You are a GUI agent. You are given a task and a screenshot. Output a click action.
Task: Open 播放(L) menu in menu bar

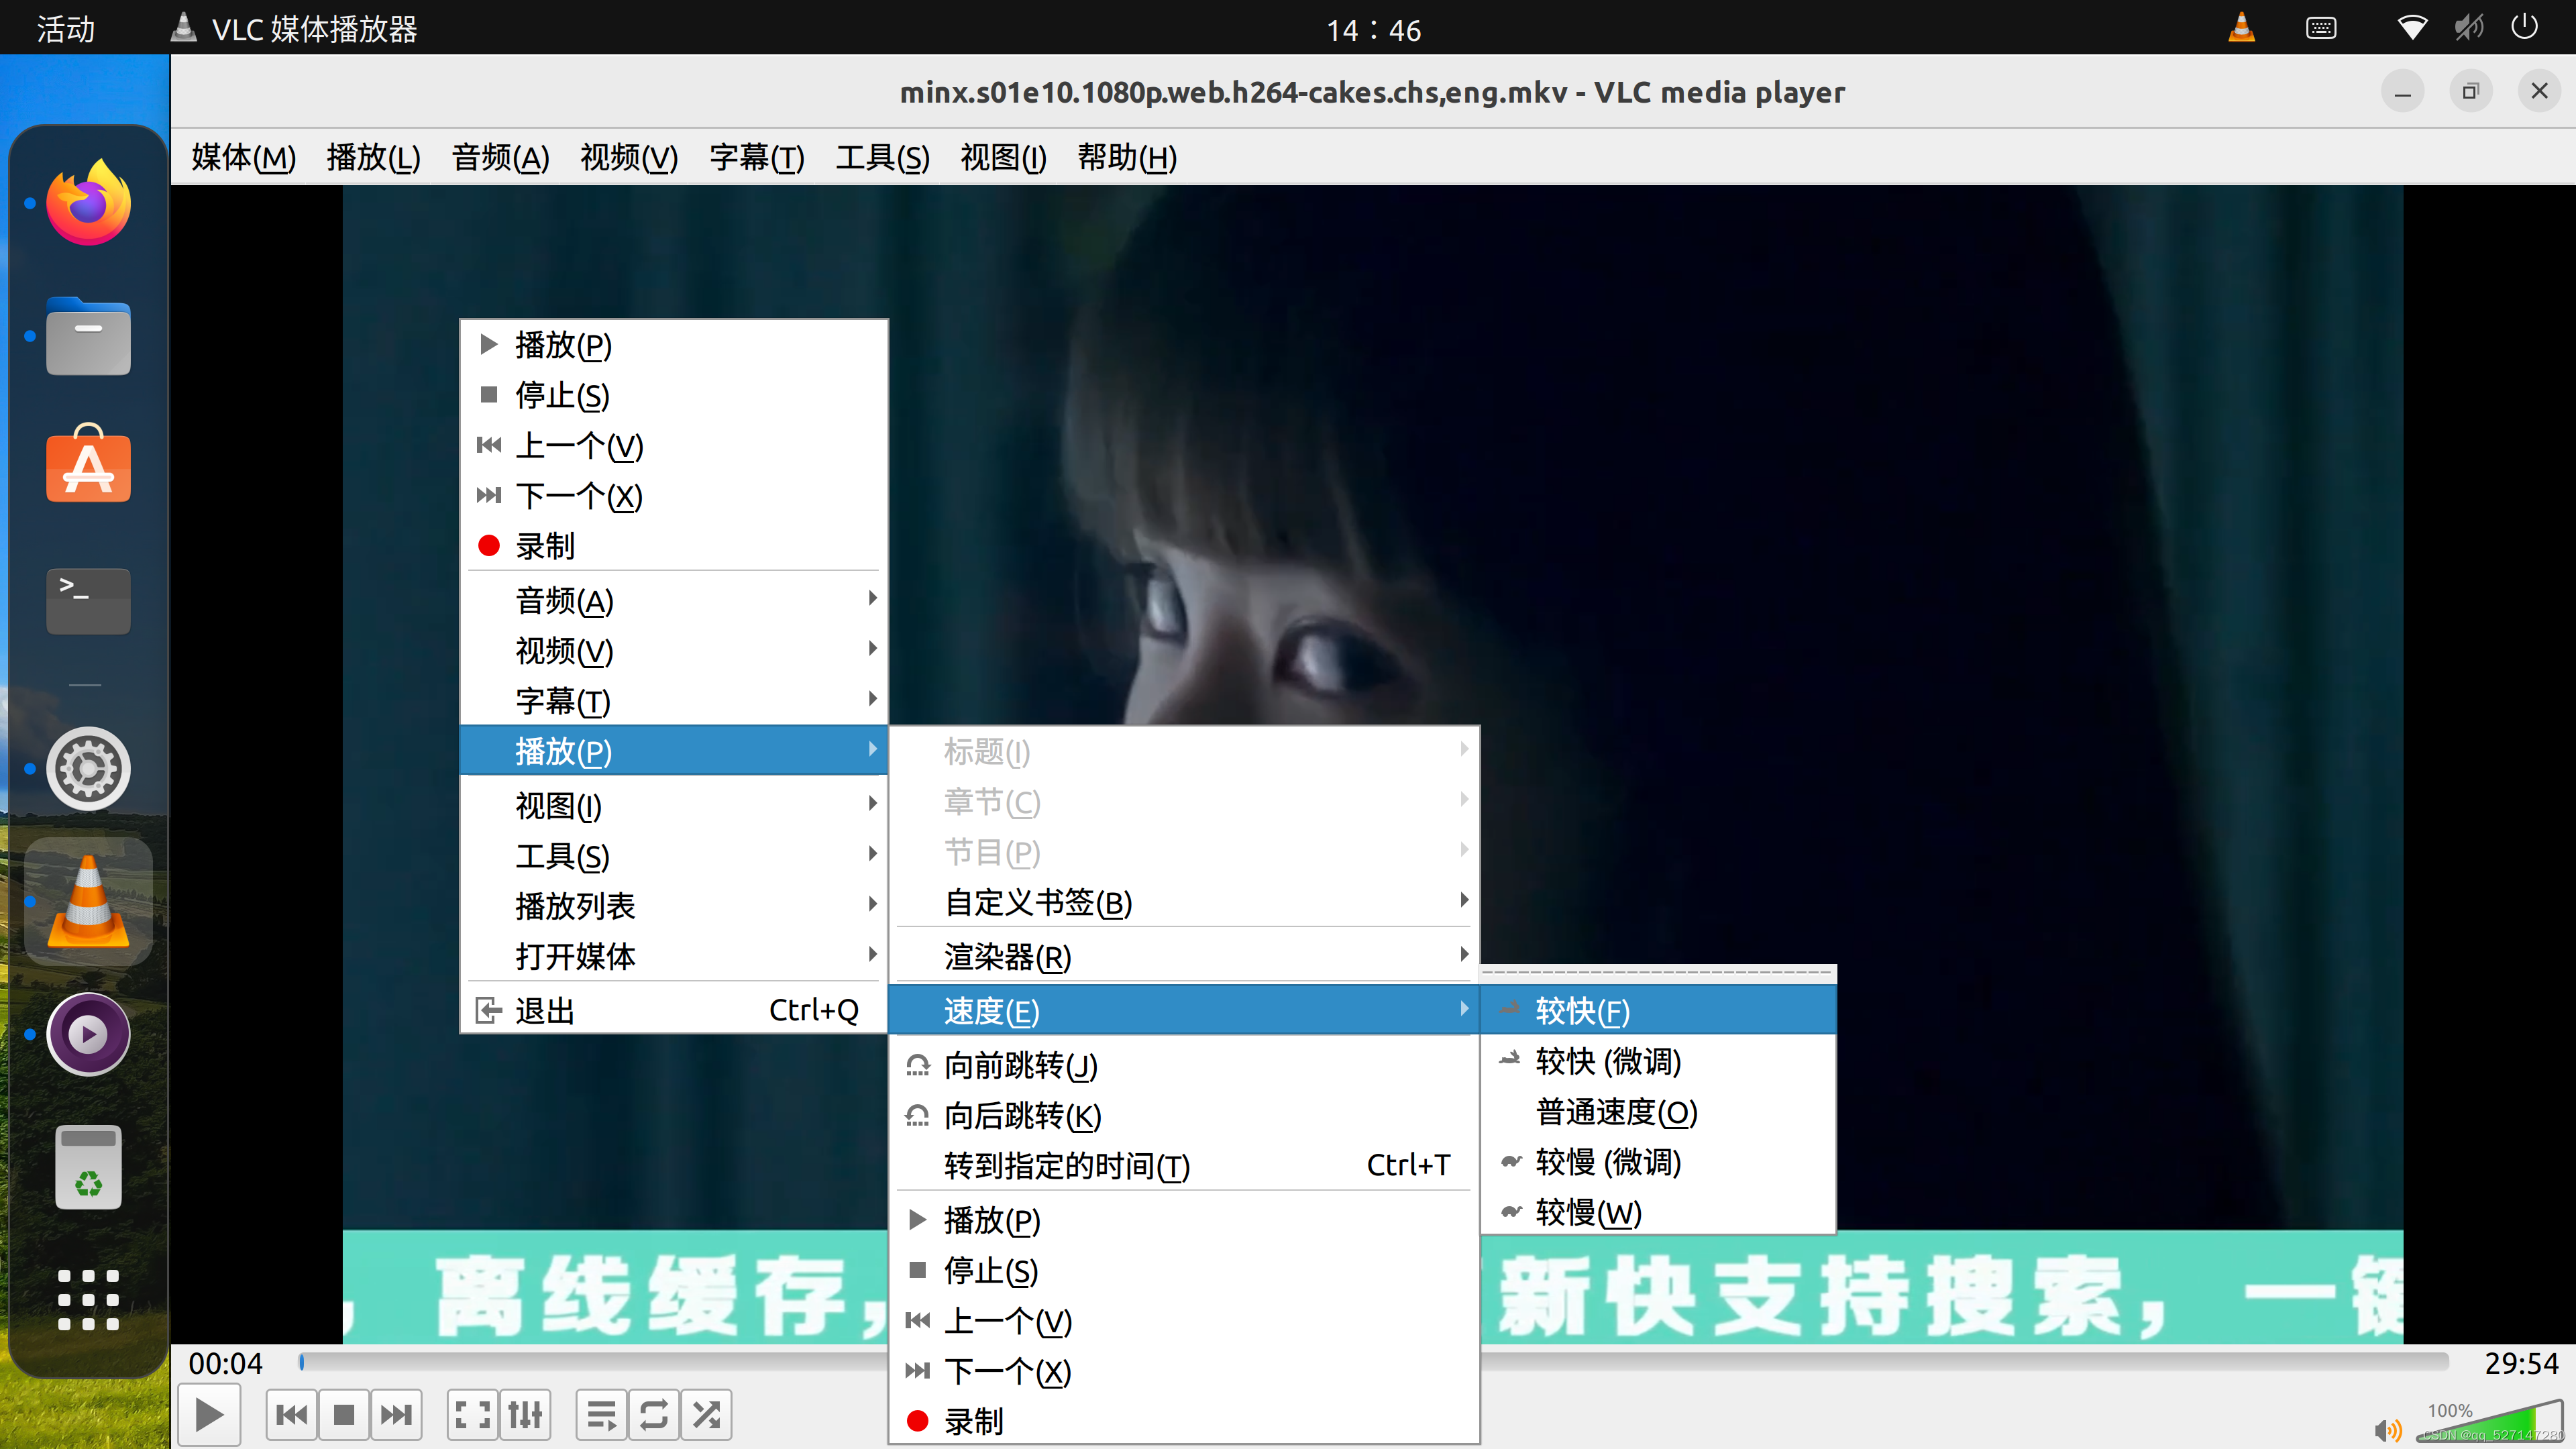click(374, 157)
